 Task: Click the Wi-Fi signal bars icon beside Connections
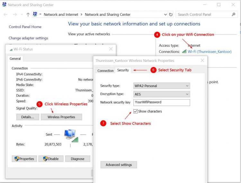[x=184, y=51]
